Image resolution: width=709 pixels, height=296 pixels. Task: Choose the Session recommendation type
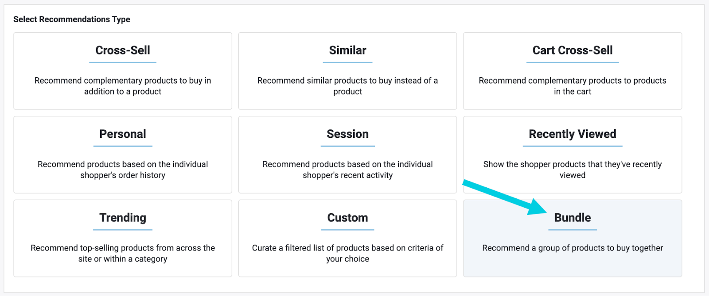tap(347, 155)
